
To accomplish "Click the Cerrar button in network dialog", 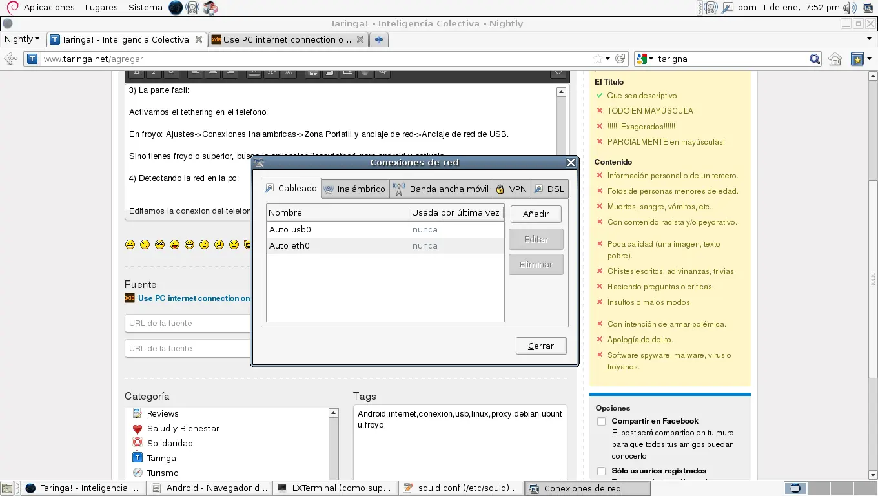I will 541,346.
